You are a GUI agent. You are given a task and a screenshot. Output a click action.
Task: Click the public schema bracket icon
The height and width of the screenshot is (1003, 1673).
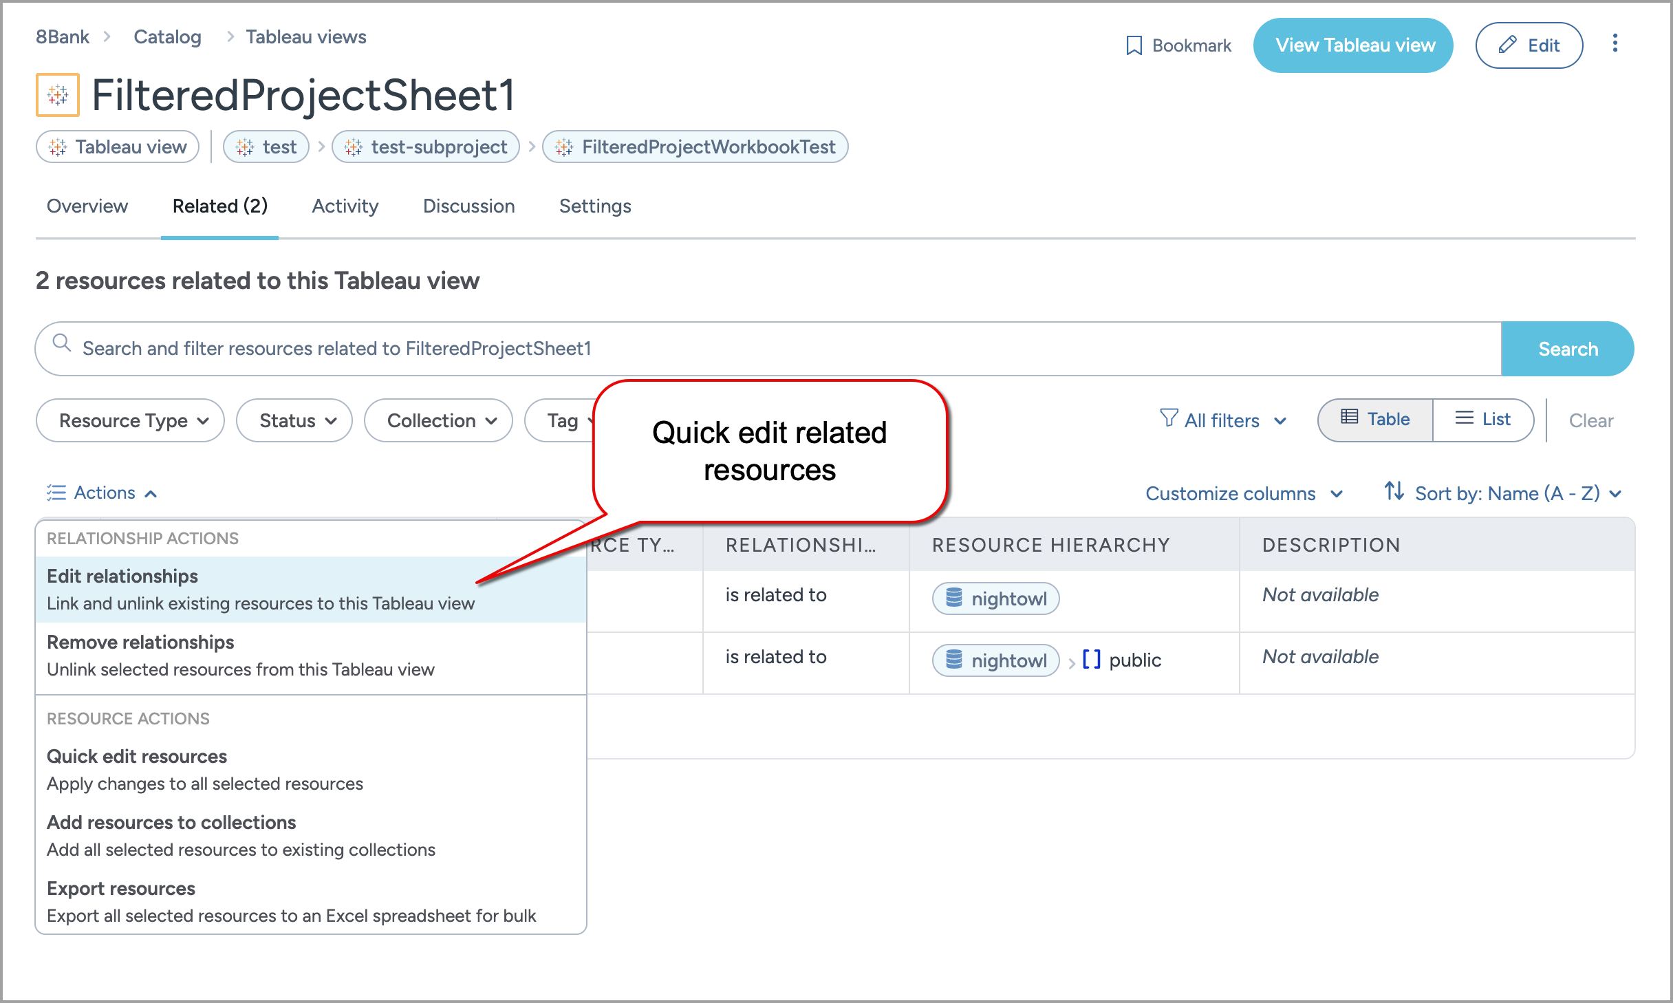[1091, 659]
